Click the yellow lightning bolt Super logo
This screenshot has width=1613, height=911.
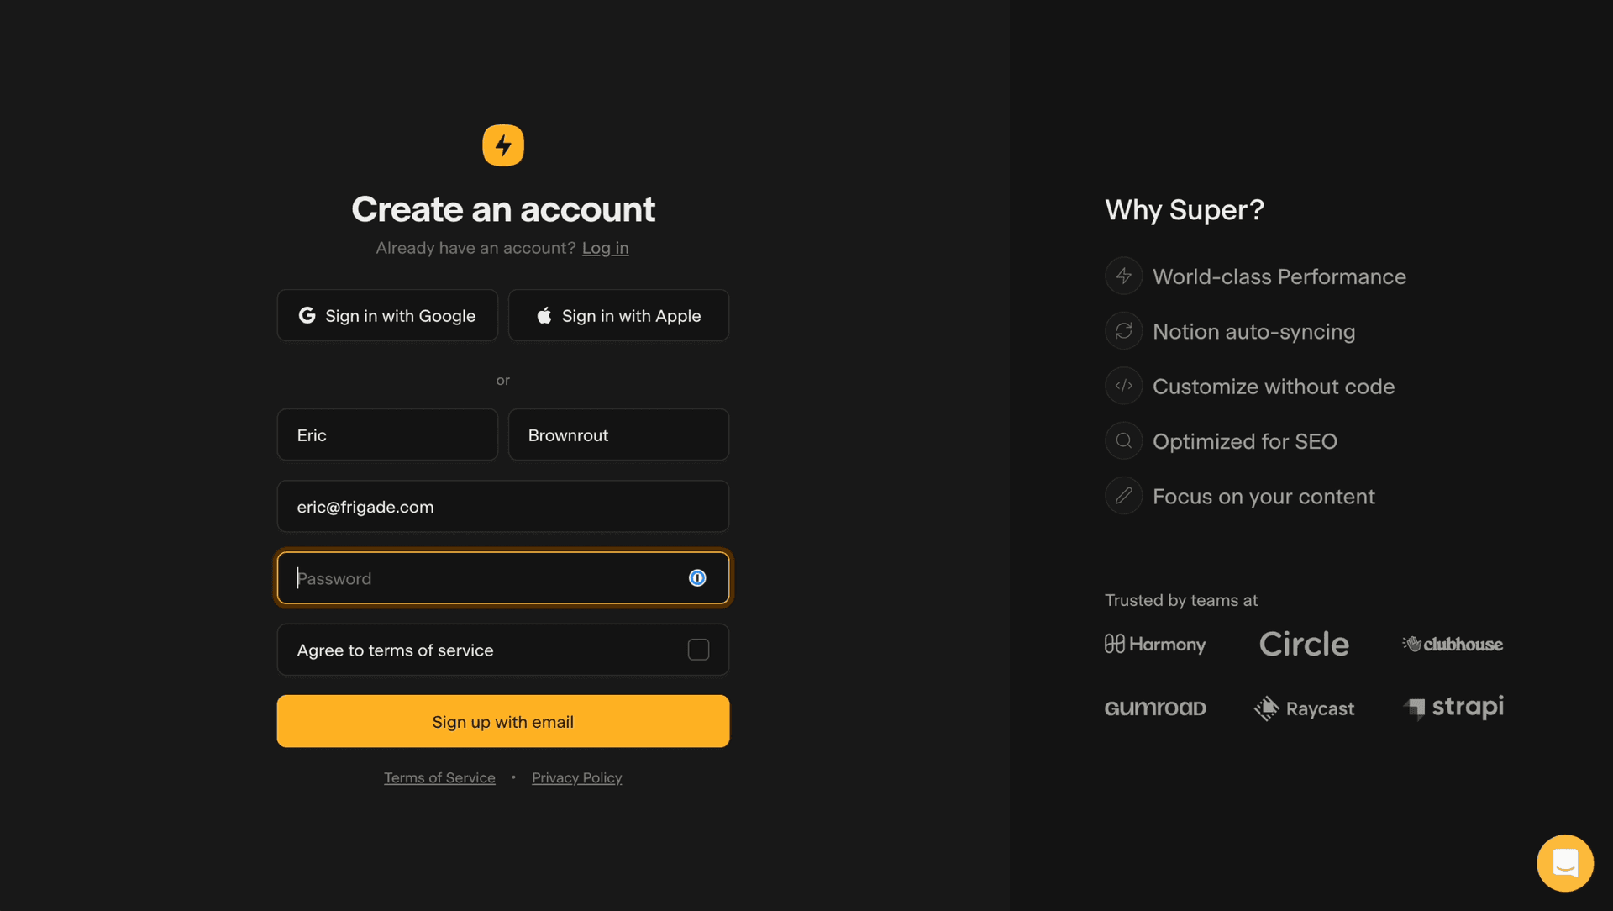[x=502, y=145]
